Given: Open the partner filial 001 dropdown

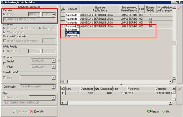Looking at the screenshot, I should [38, 15].
